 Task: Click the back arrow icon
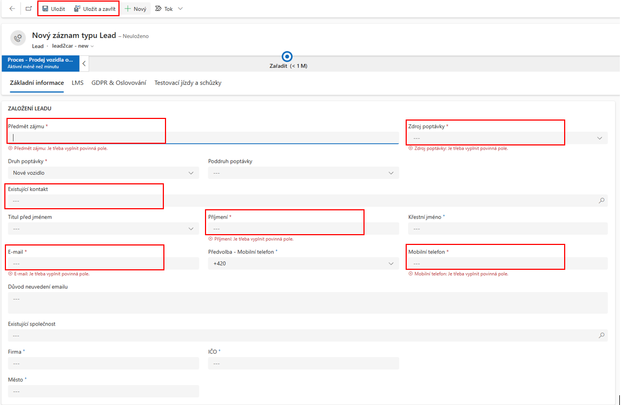pos(12,9)
